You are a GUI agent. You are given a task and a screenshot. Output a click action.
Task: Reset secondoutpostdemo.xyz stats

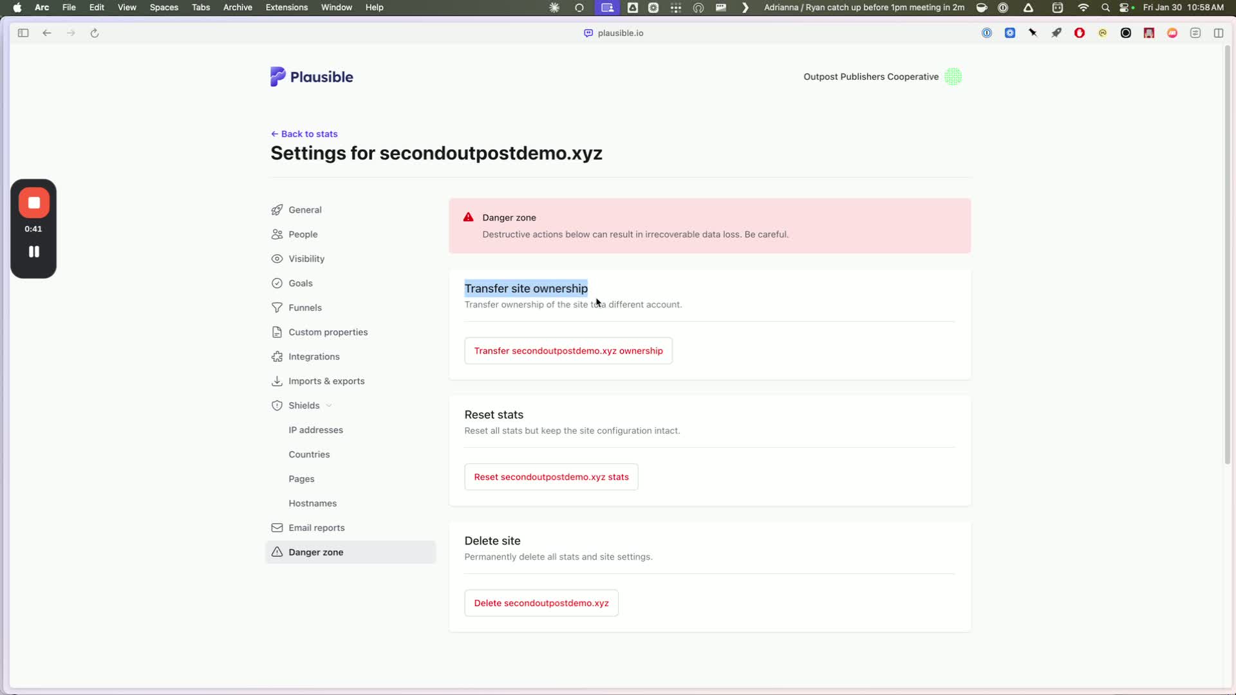[x=551, y=477]
